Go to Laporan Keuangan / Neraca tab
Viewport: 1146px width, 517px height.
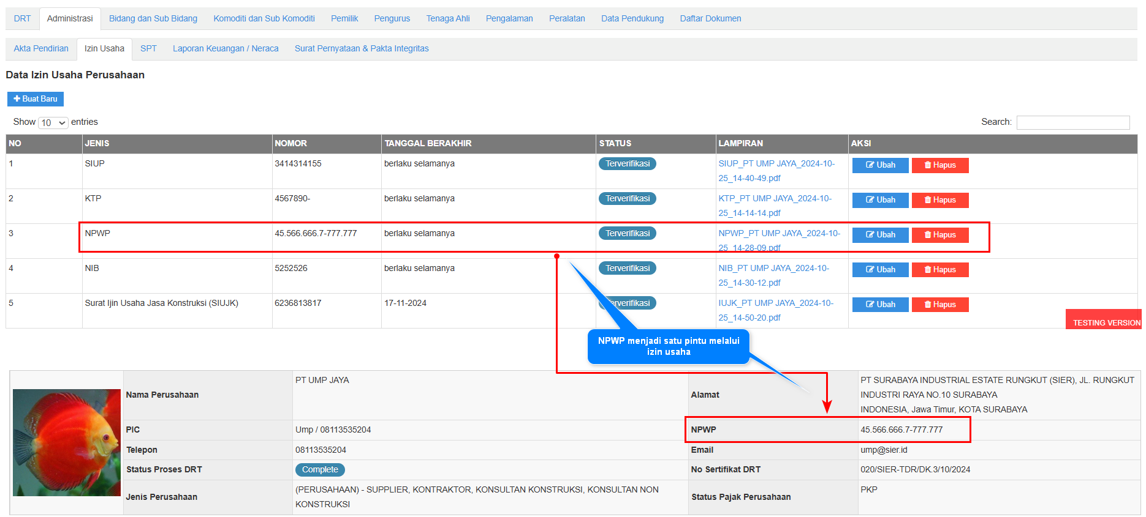(x=226, y=48)
